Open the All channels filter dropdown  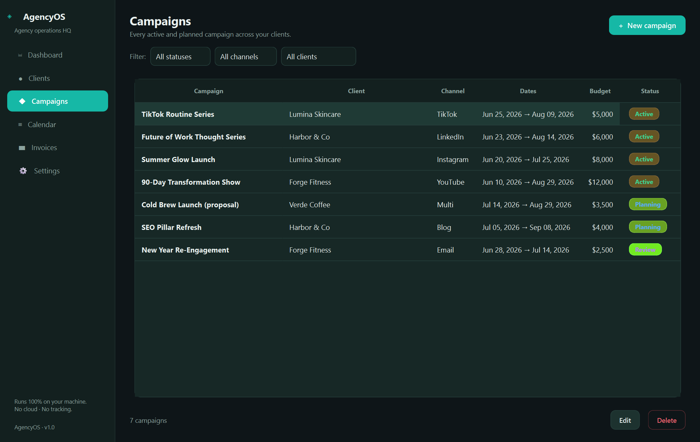[246, 57]
